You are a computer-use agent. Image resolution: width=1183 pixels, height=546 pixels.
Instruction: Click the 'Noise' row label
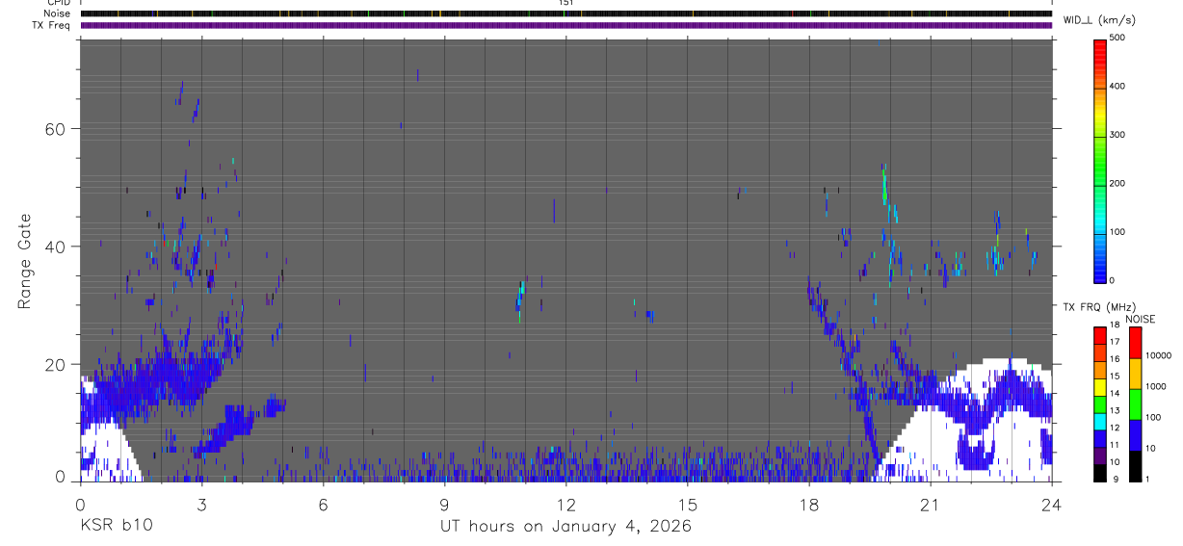coord(58,13)
